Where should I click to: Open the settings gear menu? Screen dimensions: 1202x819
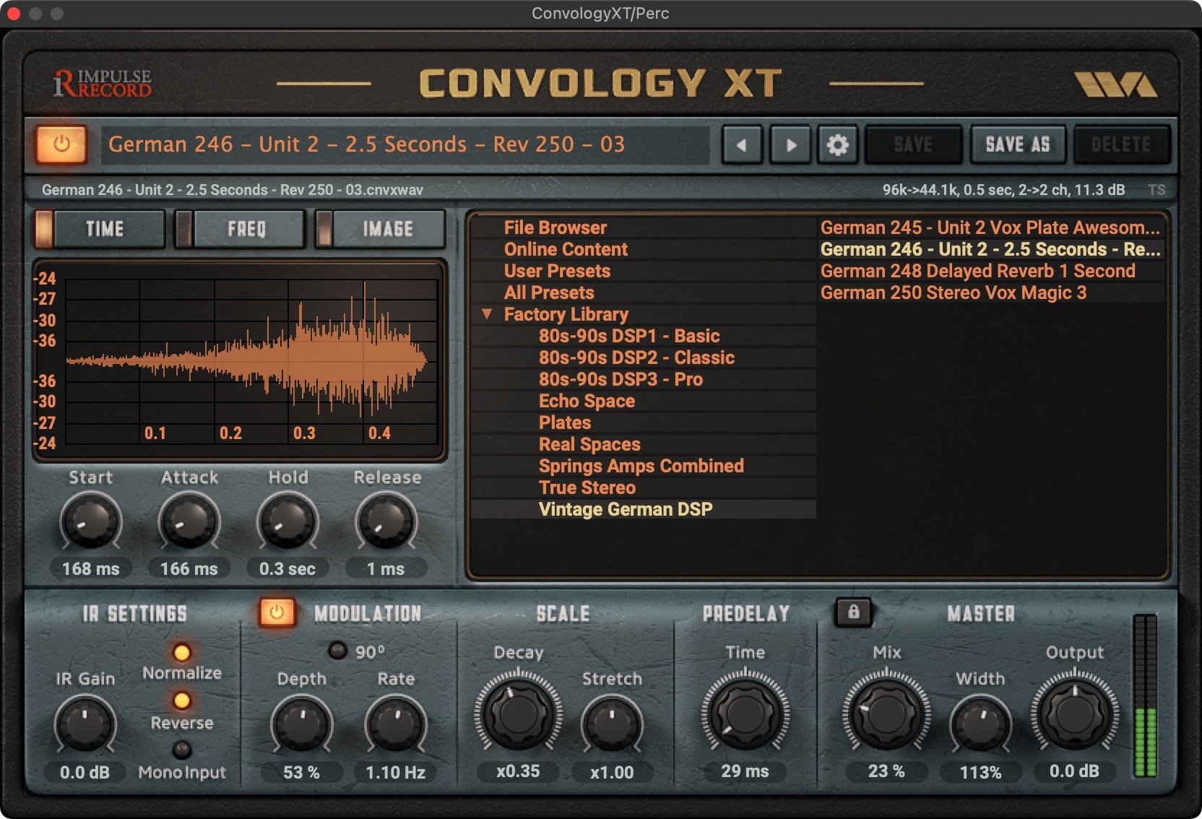tap(838, 144)
